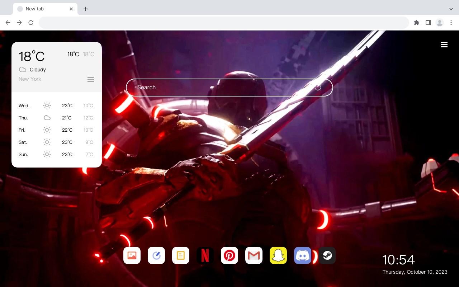
Task: Open the Pinterest shortcut icon
Action: pyautogui.click(x=229, y=255)
